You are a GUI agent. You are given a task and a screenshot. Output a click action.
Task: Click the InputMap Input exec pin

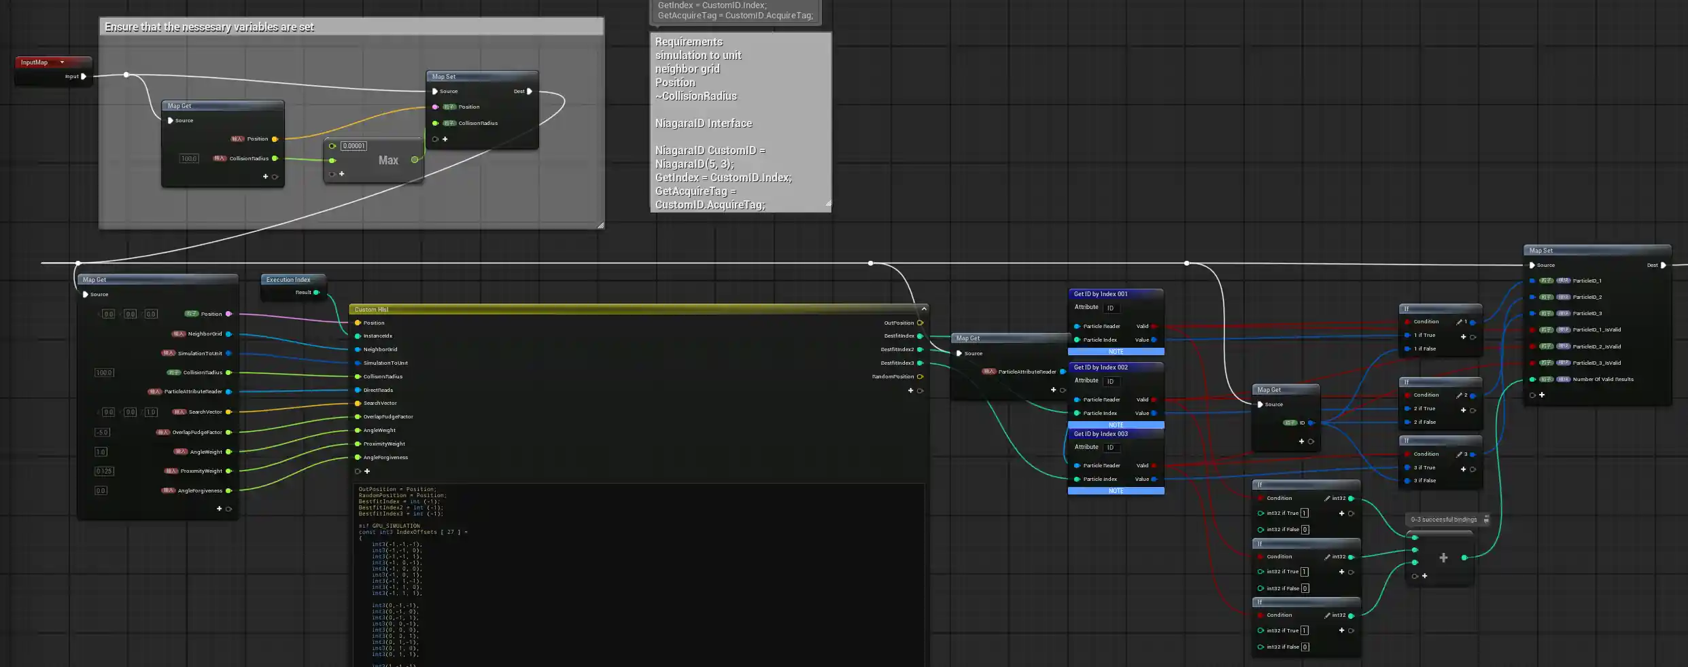click(x=84, y=77)
